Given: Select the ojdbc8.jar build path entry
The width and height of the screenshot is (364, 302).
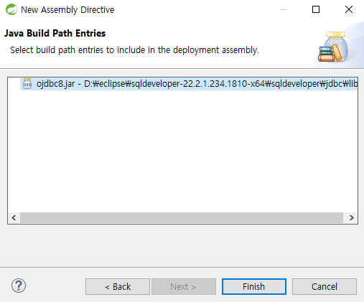Looking at the screenshot, I should coord(189,84).
